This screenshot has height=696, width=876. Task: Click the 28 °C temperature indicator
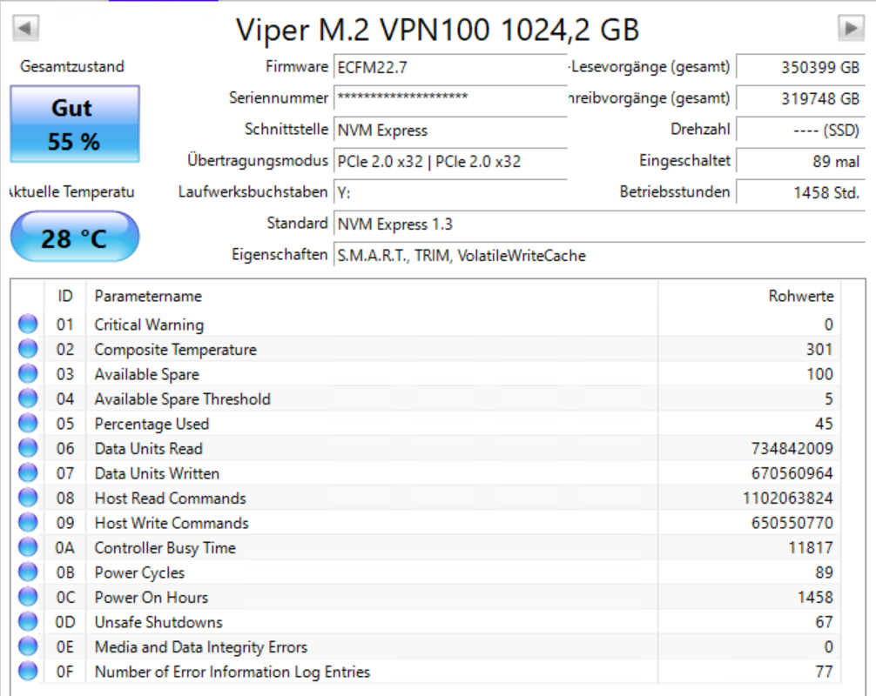coord(74,237)
